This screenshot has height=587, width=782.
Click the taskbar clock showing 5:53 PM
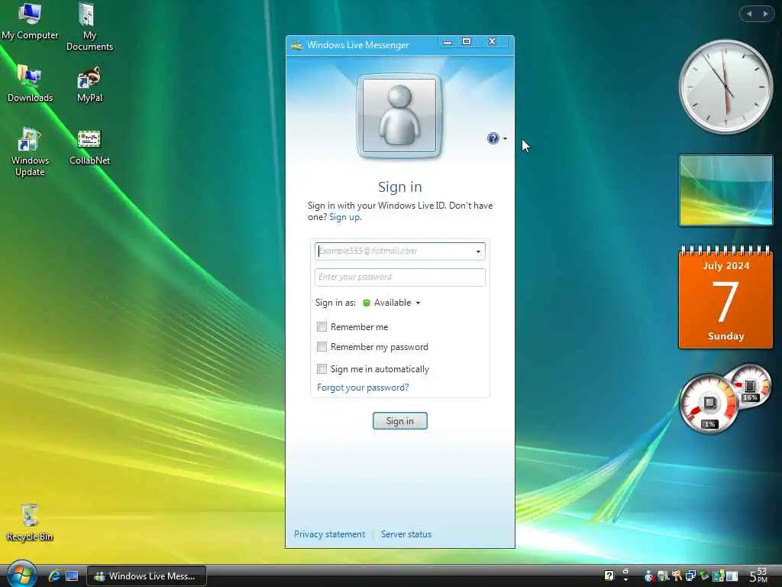pos(760,576)
